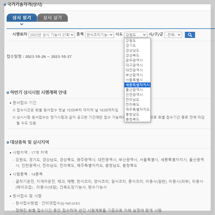This screenshot has height=215, width=215.
Task: Select 대전광역시 option
Action: tap(137, 70)
